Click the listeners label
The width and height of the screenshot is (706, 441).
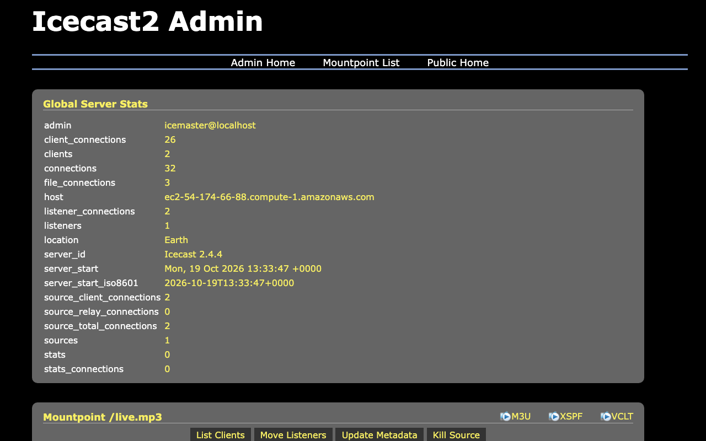(63, 226)
